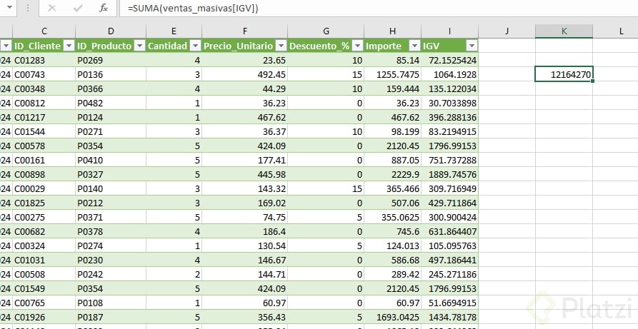Open the Descuento_% filter menu

356,46
